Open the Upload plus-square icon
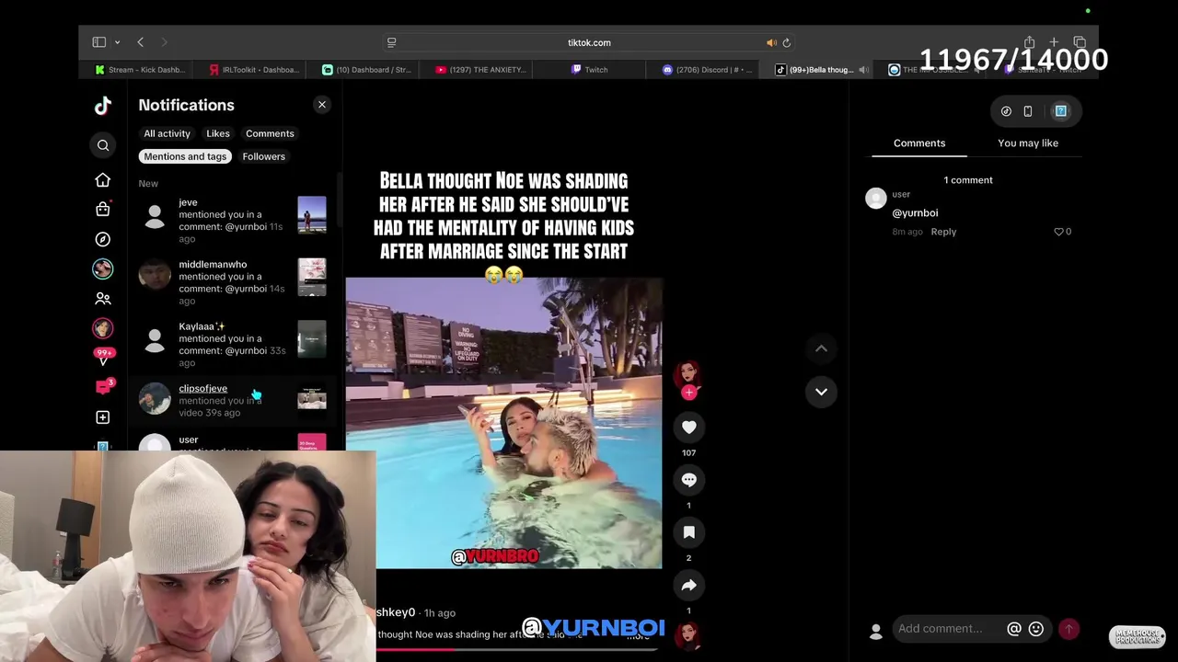1178x662 pixels. [103, 417]
